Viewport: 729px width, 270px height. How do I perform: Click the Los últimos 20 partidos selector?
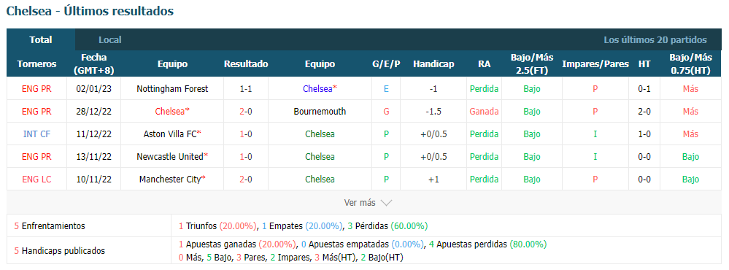[x=655, y=40]
